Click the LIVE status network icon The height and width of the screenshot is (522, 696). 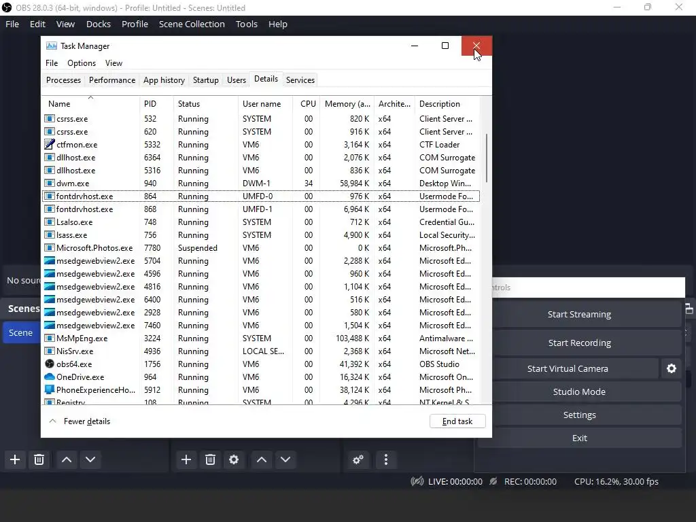(417, 481)
